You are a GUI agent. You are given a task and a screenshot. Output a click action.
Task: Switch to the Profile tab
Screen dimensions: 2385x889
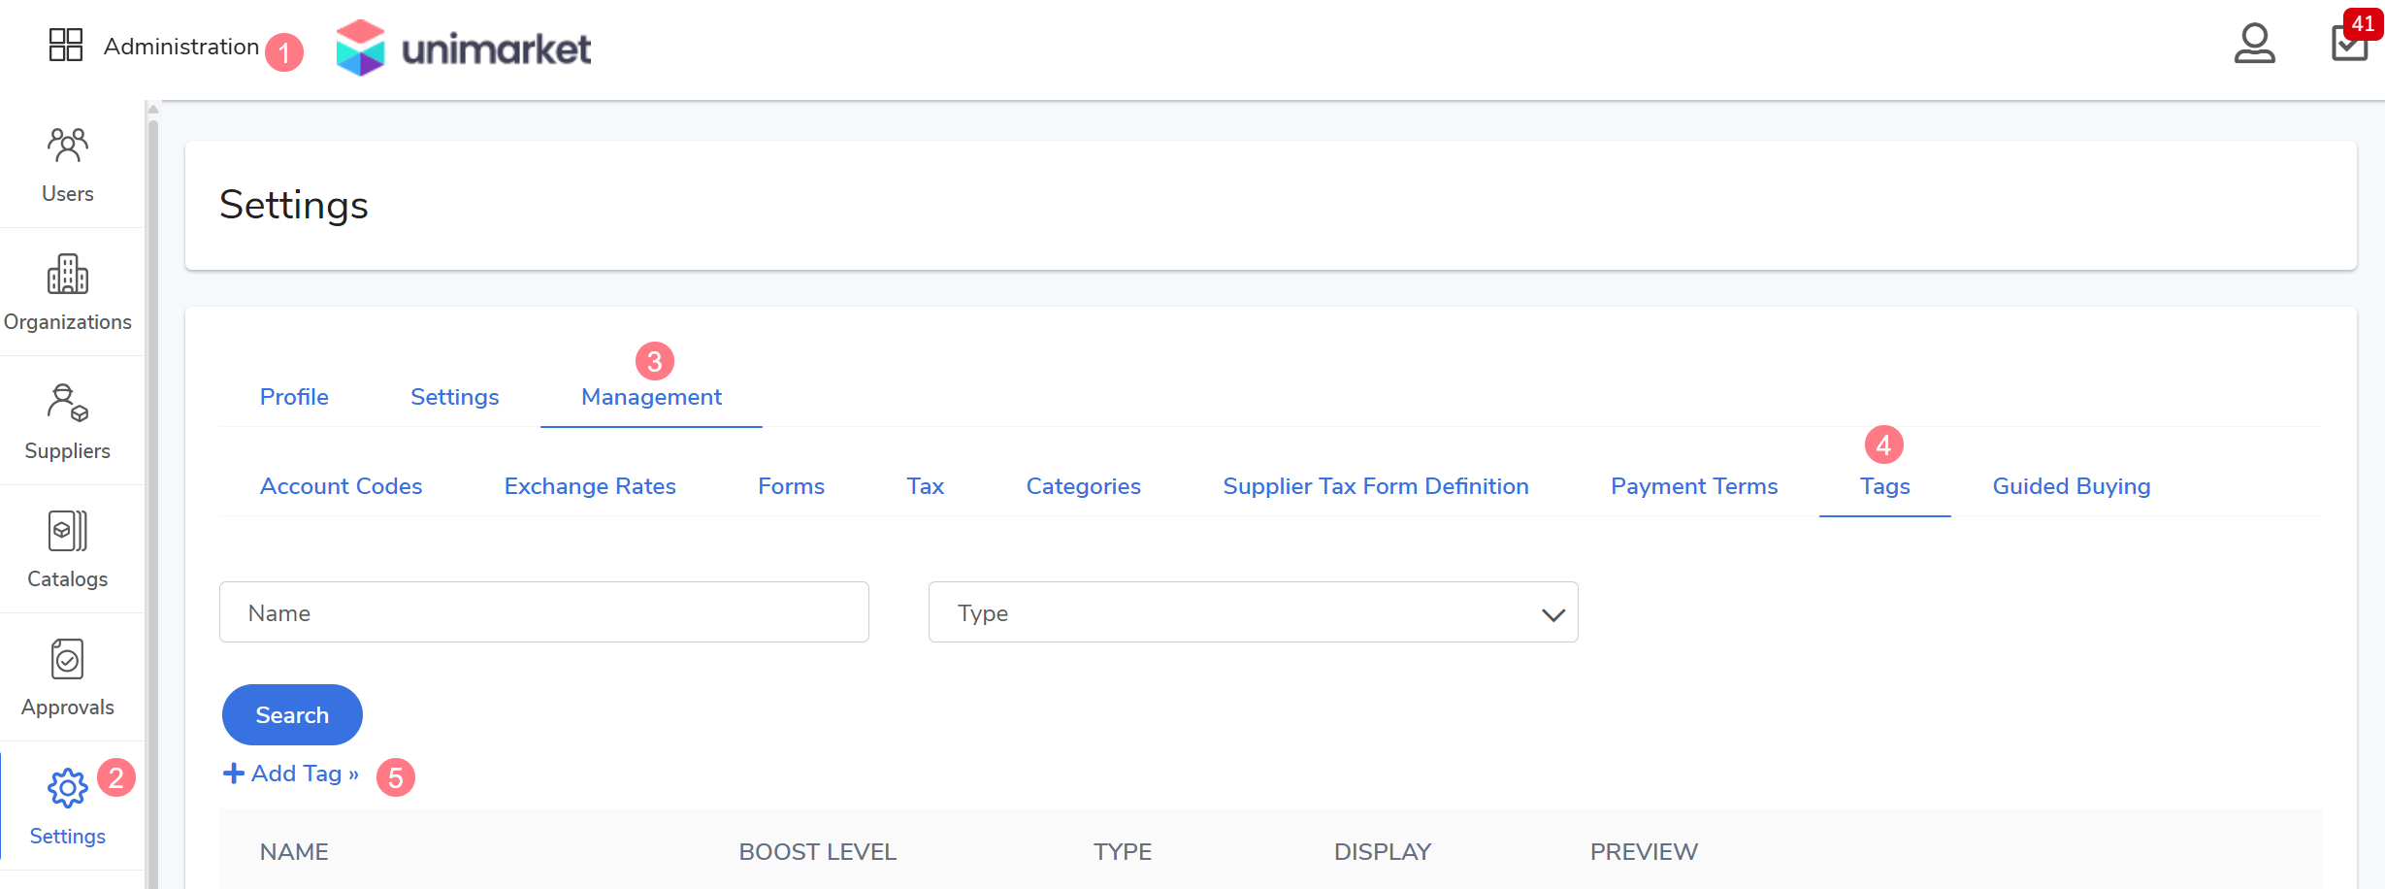pos(294,397)
